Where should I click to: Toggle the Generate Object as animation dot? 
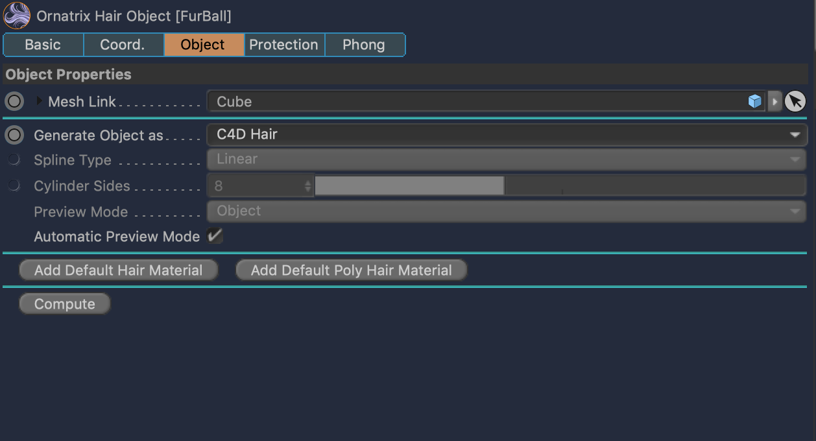coord(14,136)
